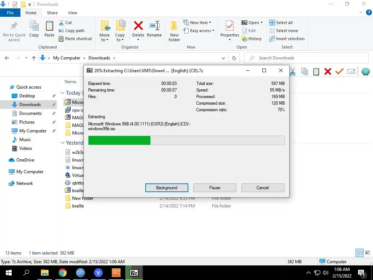This screenshot has height=280, width=373.
Task: Click the Search Downloads field
Action: pyautogui.click(x=306, y=58)
